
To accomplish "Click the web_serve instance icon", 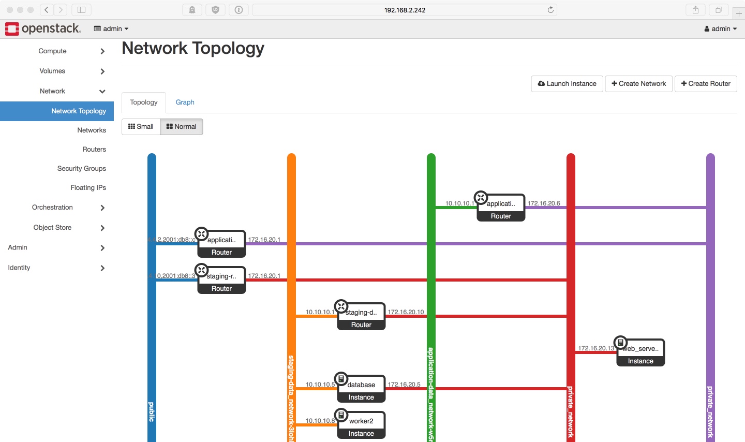I will pos(620,343).
